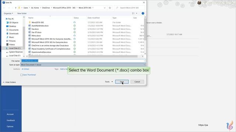This screenshot has height=132, width=236.
Task: Select the Fax.docx file icon
Action: point(29,29)
